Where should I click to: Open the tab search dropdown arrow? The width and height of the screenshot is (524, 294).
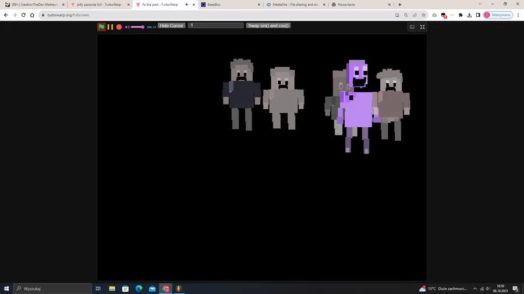point(480,4)
